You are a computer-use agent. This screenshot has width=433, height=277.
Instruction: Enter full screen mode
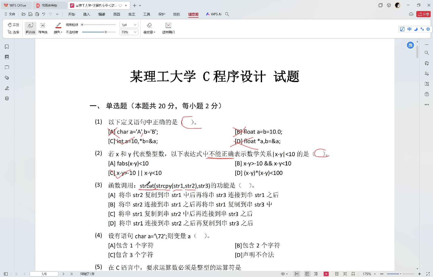[x=428, y=274]
